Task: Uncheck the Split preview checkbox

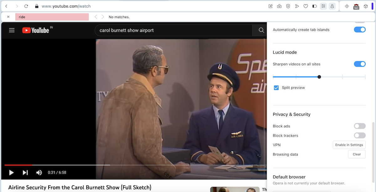Action: point(276,88)
